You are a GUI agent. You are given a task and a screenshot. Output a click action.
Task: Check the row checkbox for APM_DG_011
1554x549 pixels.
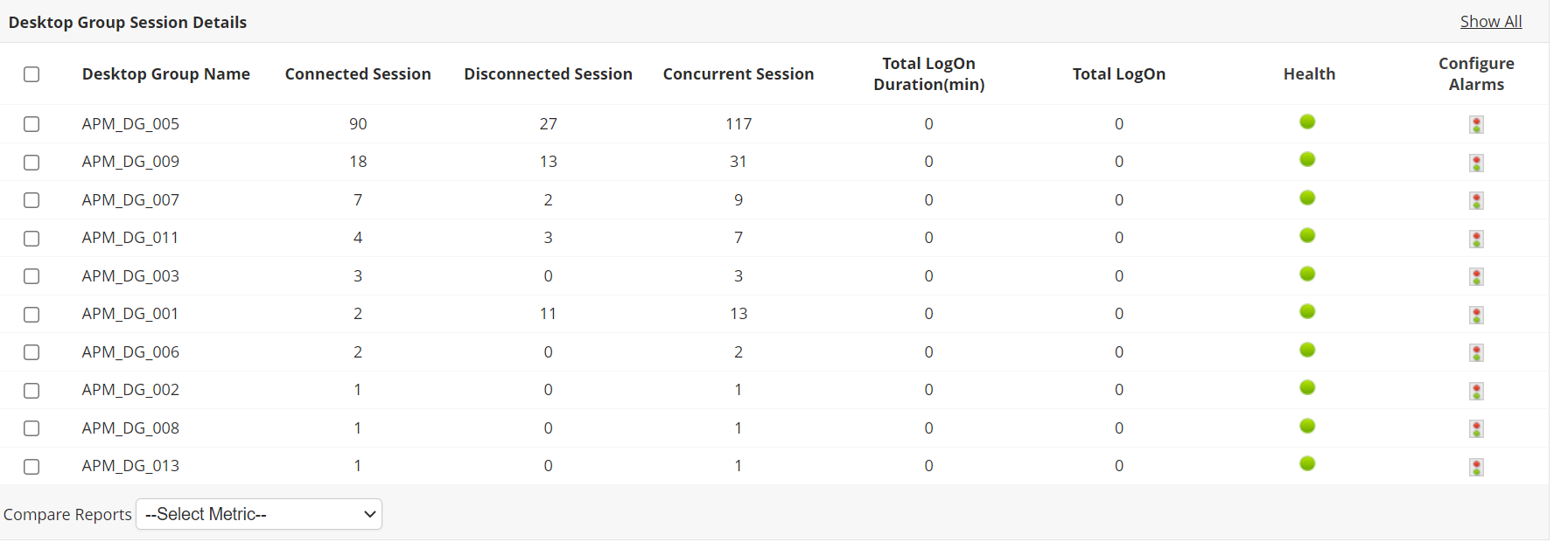coord(31,238)
